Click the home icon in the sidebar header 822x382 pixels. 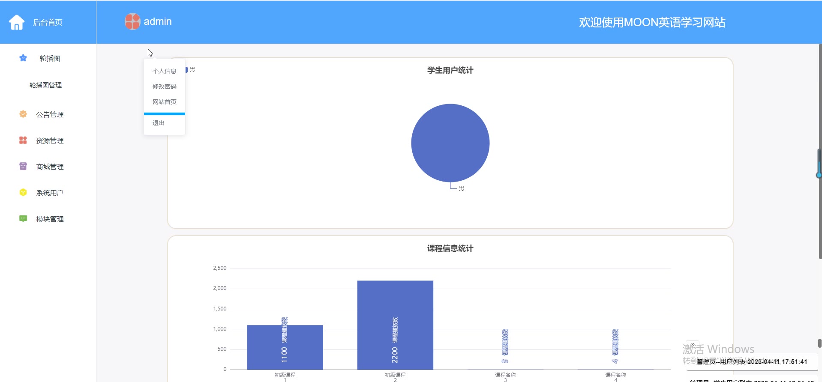click(x=17, y=22)
